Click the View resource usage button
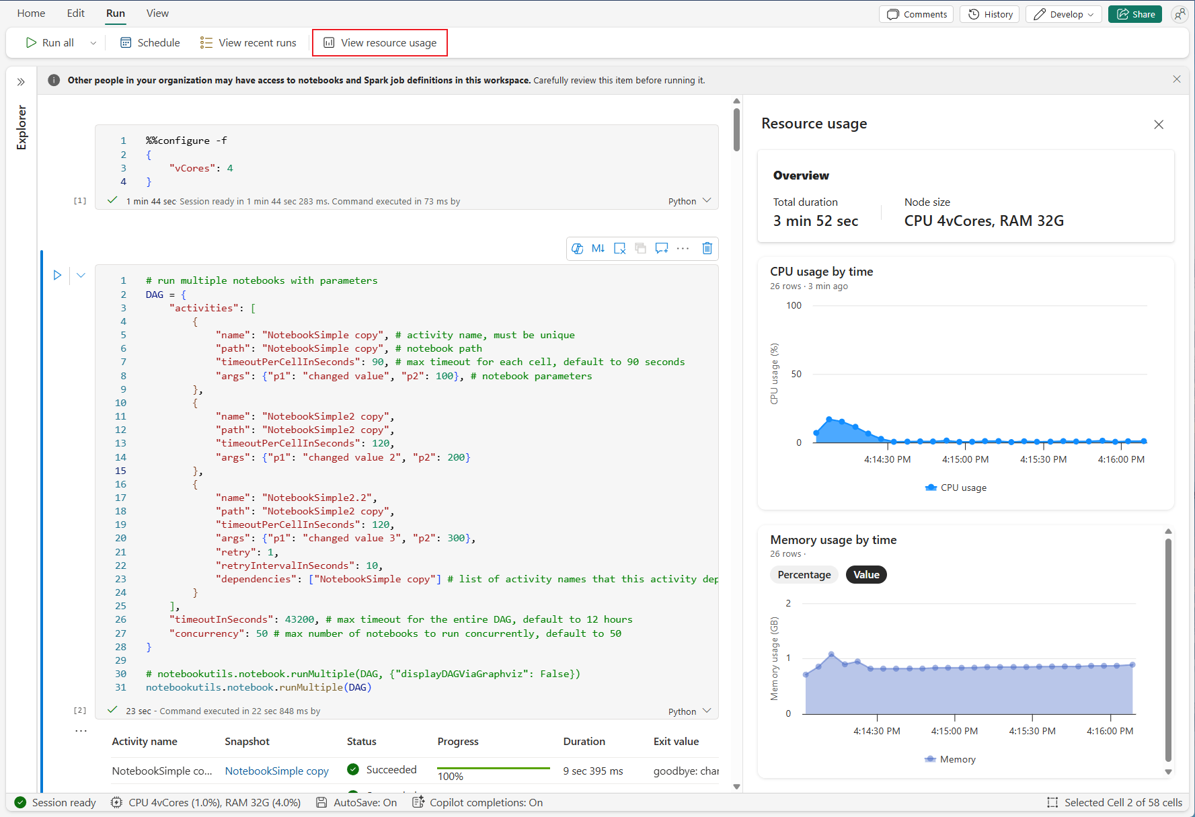This screenshot has height=817, width=1195. point(380,43)
